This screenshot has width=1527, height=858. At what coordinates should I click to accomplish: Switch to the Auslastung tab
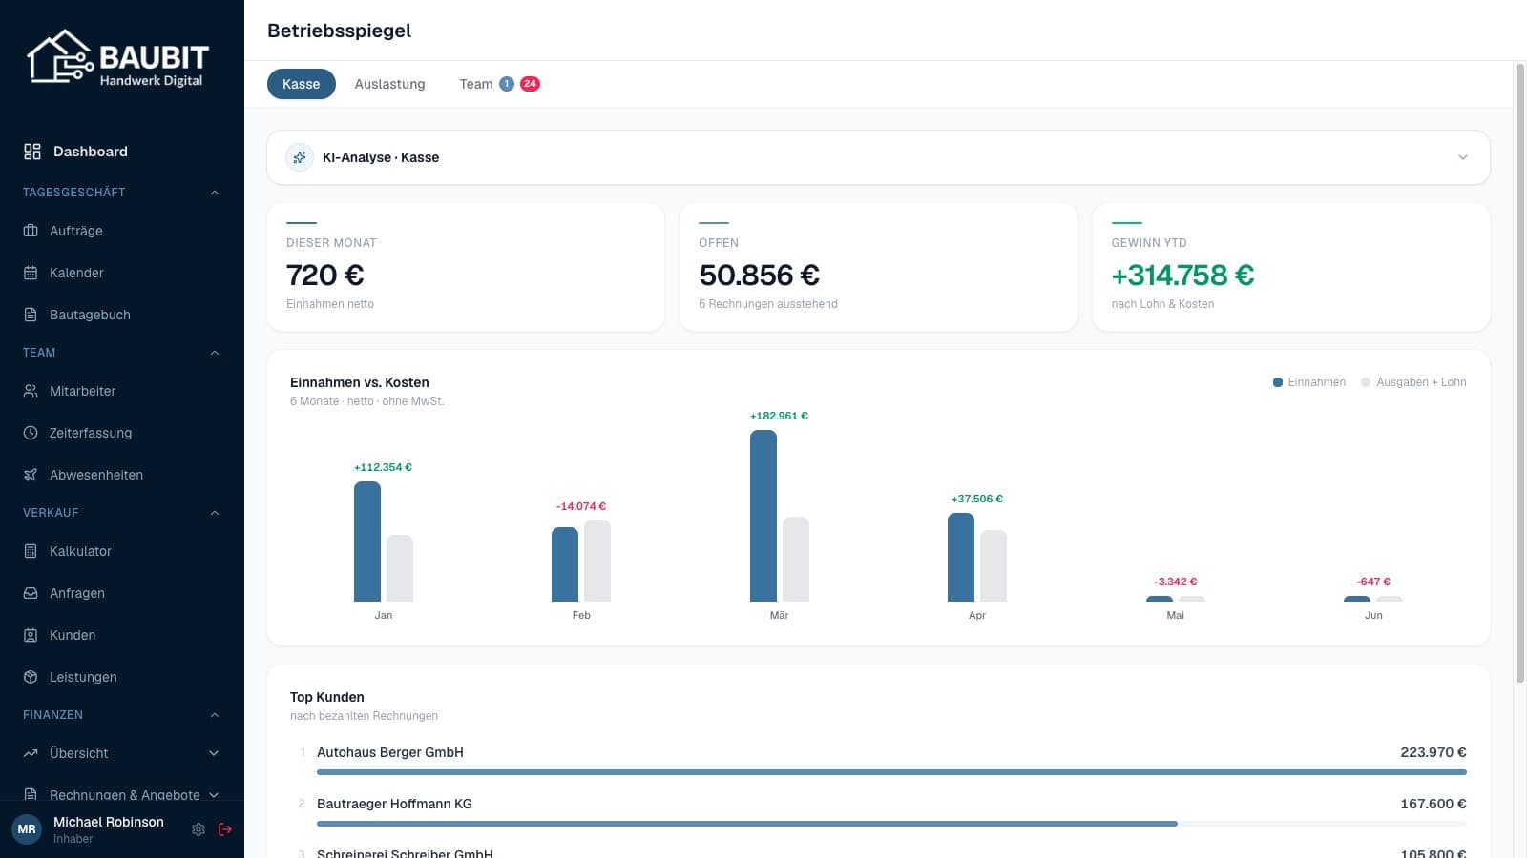389,84
